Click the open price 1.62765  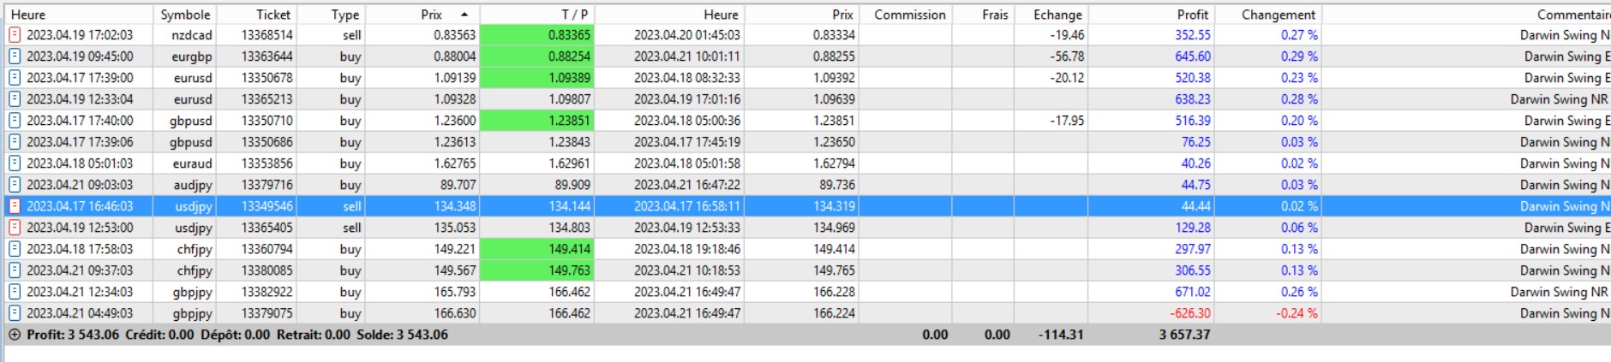pyautogui.click(x=455, y=163)
